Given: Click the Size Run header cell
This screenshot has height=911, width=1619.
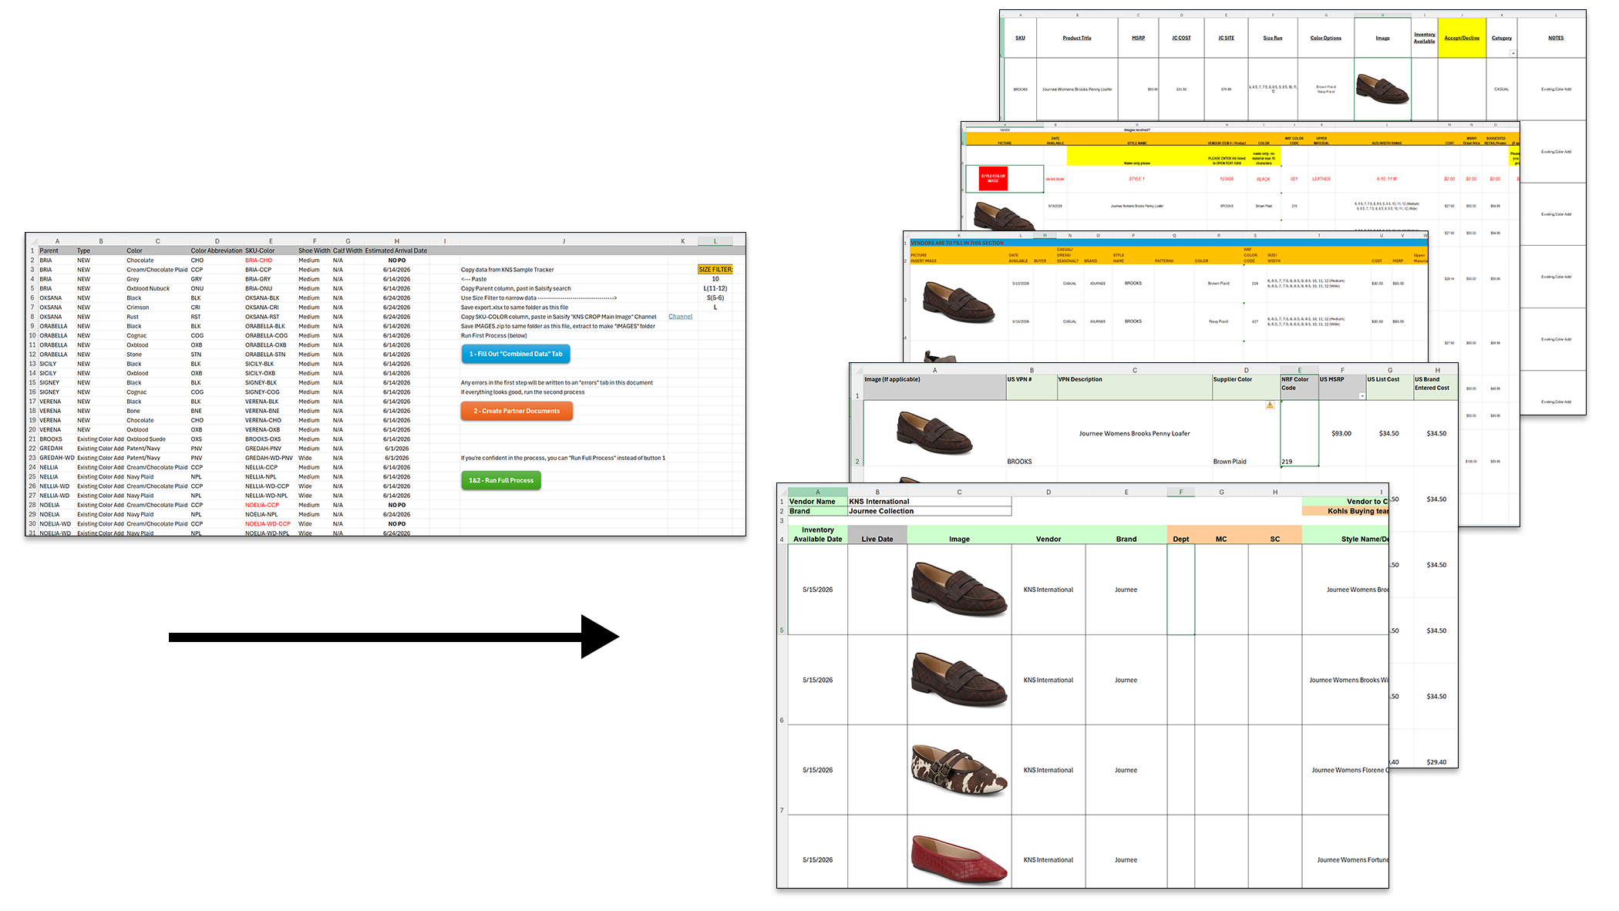Looking at the screenshot, I should click(x=1273, y=38).
